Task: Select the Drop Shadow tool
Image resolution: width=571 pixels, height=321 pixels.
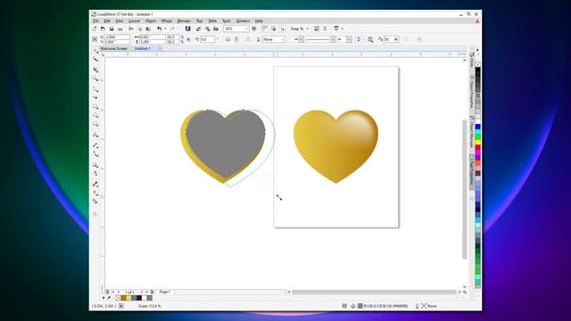Action: 95,165
